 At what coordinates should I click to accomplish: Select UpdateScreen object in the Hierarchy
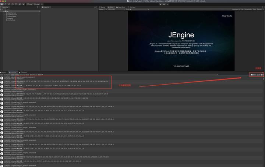[x=11, y=15]
